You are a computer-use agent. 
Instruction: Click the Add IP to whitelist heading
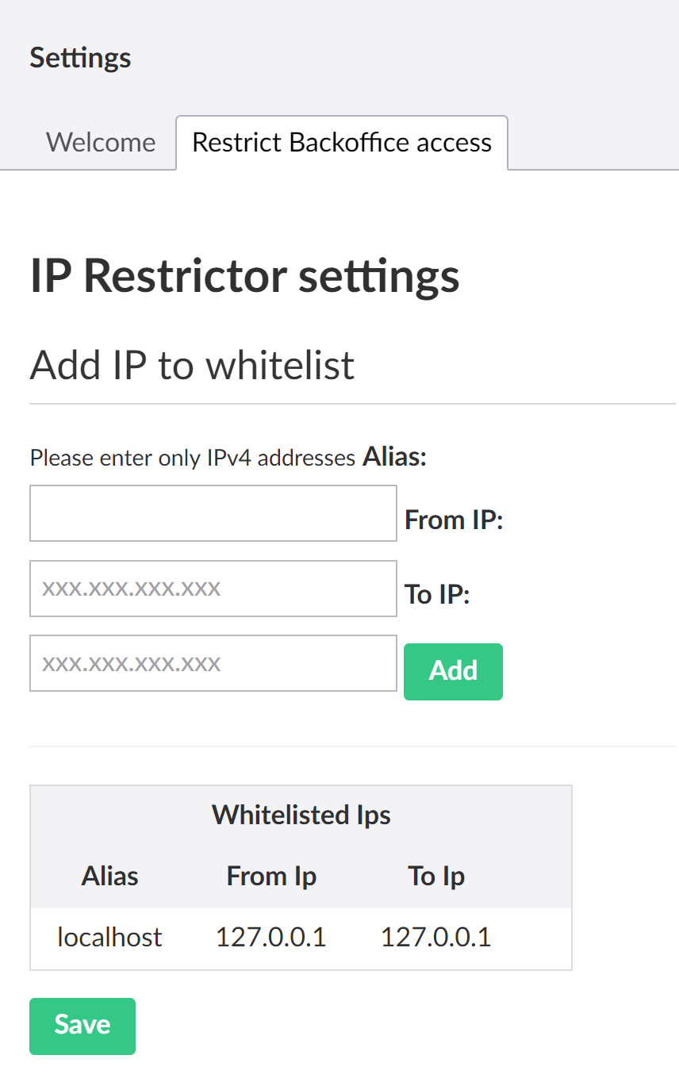coord(192,366)
